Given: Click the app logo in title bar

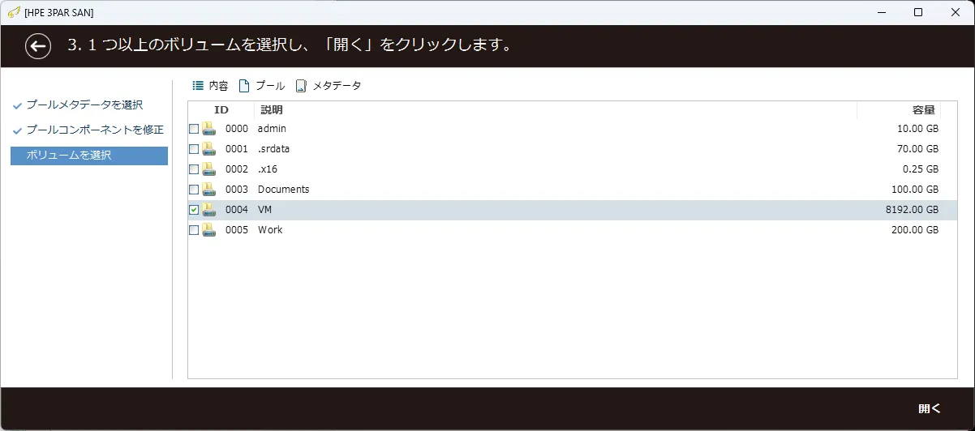Looking at the screenshot, I should pyautogui.click(x=14, y=12).
